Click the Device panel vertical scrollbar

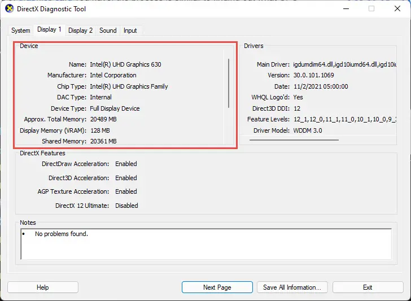click(x=229, y=83)
